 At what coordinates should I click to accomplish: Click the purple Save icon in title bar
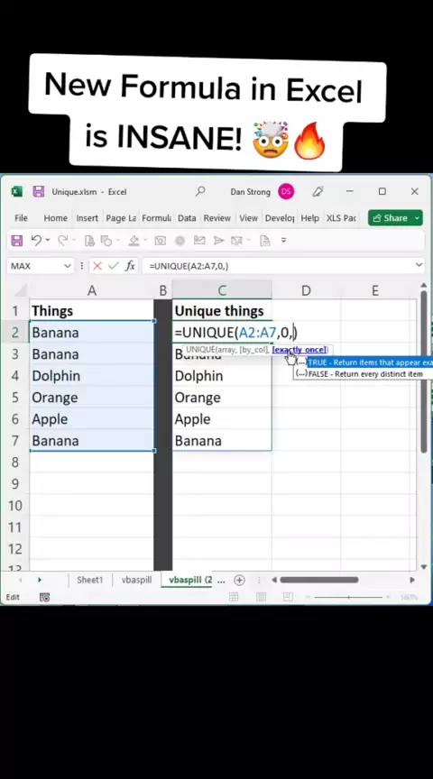point(38,191)
